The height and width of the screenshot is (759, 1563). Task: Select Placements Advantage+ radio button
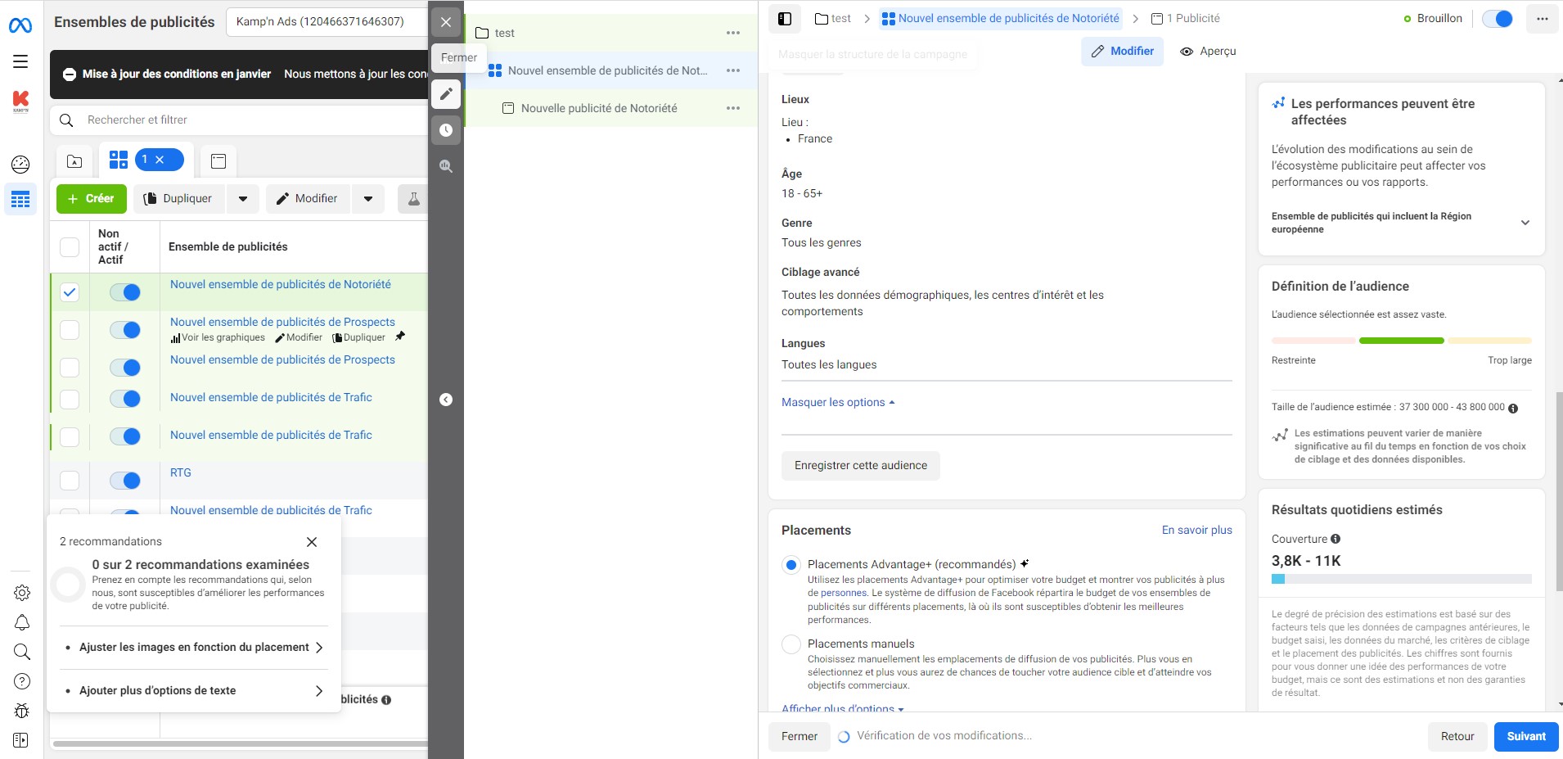pyautogui.click(x=791, y=565)
